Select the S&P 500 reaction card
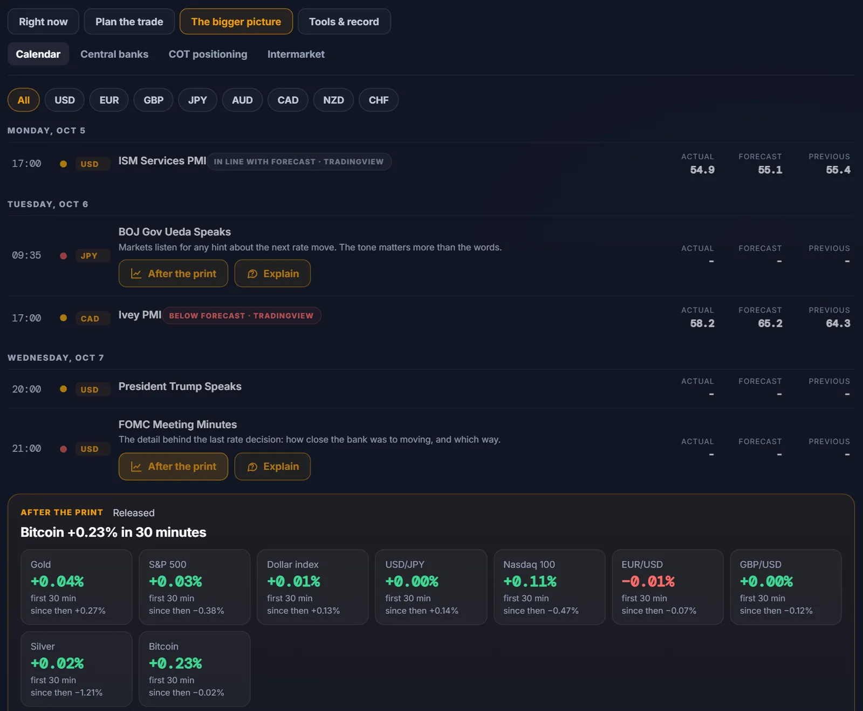This screenshot has width=863, height=711. pyautogui.click(x=195, y=587)
